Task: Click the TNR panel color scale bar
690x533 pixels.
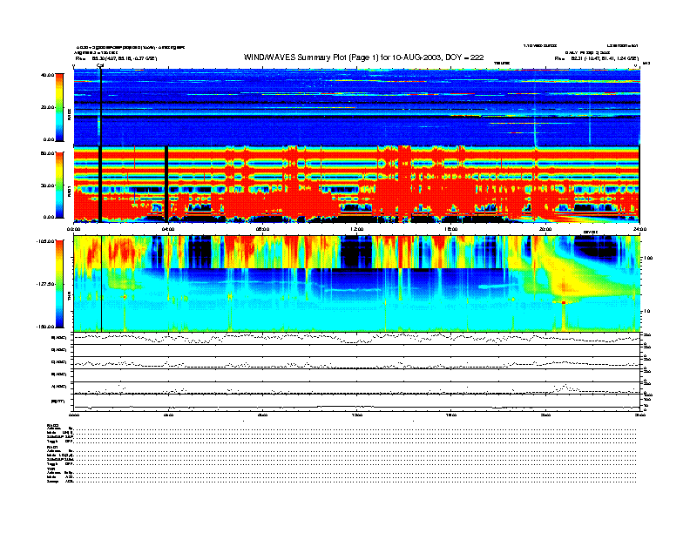Action: coord(59,284)
